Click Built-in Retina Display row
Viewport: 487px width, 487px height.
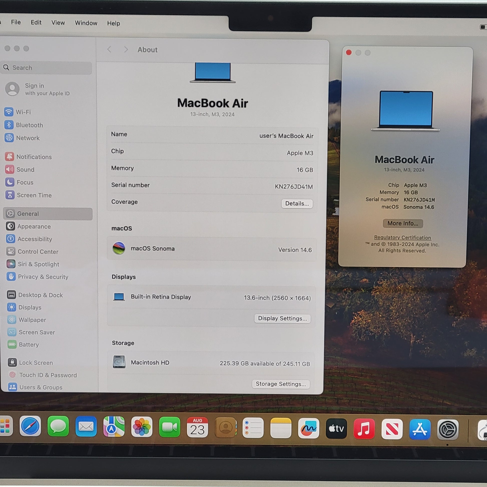[212, 298]
